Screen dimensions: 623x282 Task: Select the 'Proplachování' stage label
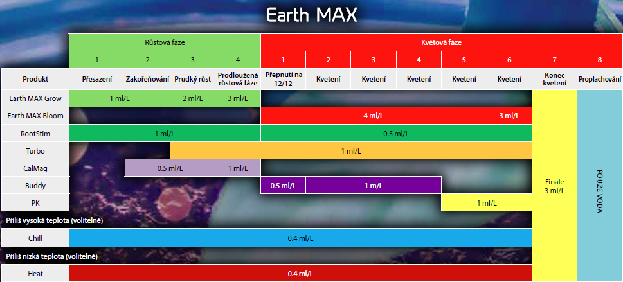tap(600, 79)
